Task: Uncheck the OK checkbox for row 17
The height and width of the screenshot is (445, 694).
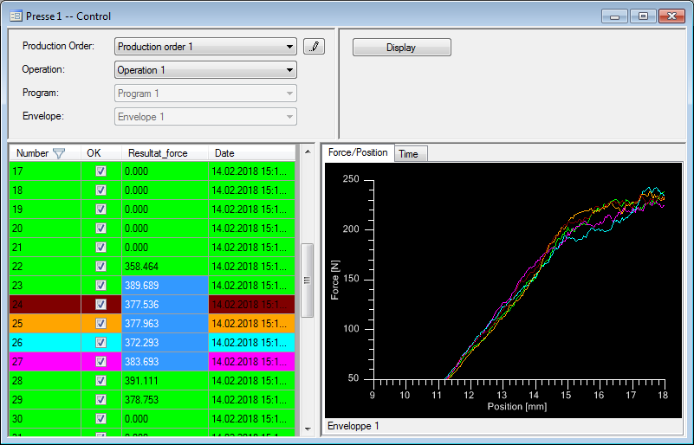Action: coord(101,171)
